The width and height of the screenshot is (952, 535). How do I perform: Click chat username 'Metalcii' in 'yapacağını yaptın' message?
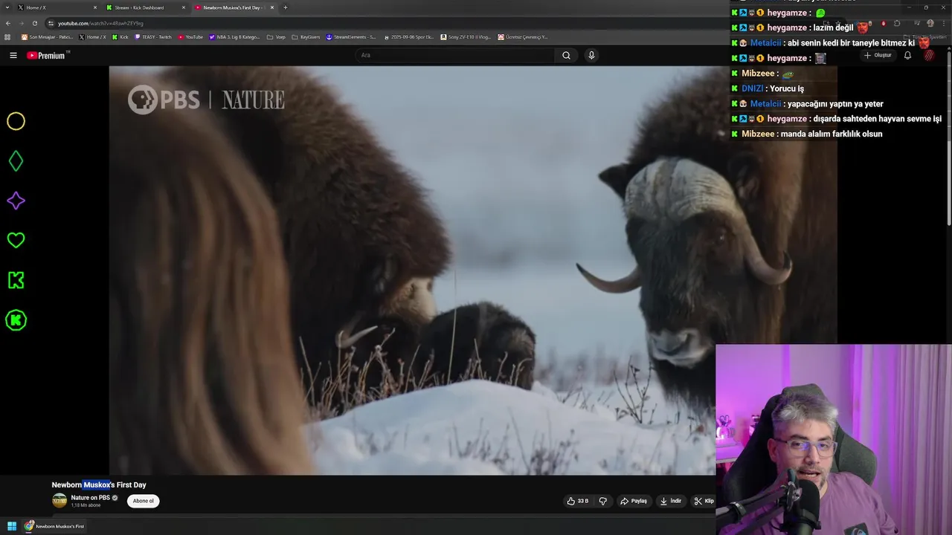click(765, 103)
